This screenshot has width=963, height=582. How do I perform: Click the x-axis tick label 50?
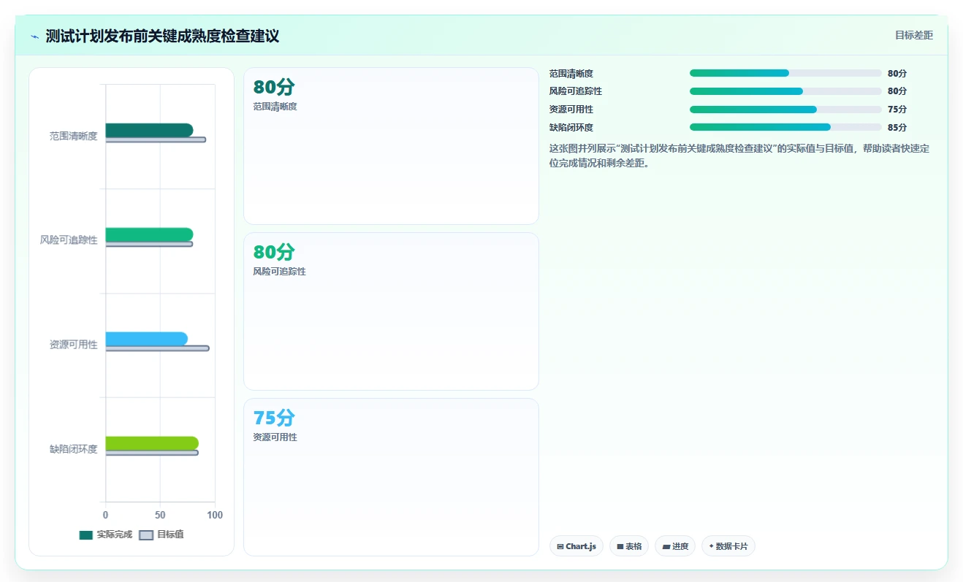(x=160, y=516)
